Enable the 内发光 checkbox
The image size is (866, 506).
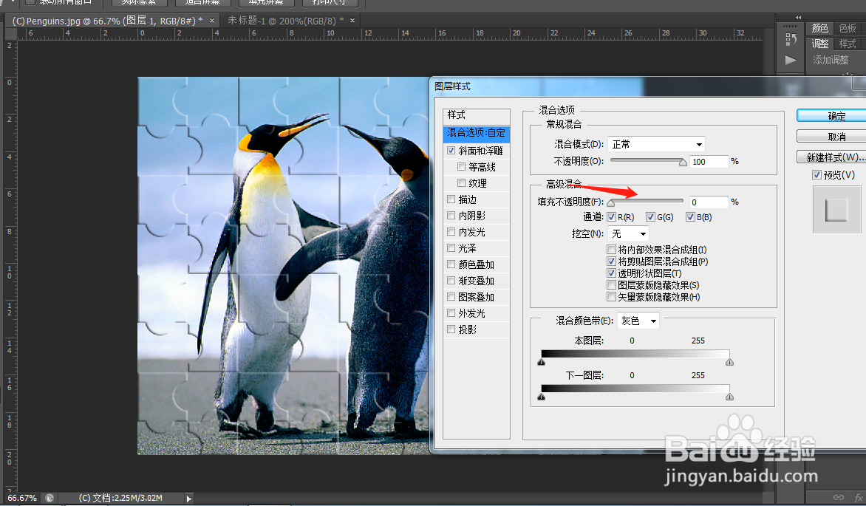(x=451, y=231)
